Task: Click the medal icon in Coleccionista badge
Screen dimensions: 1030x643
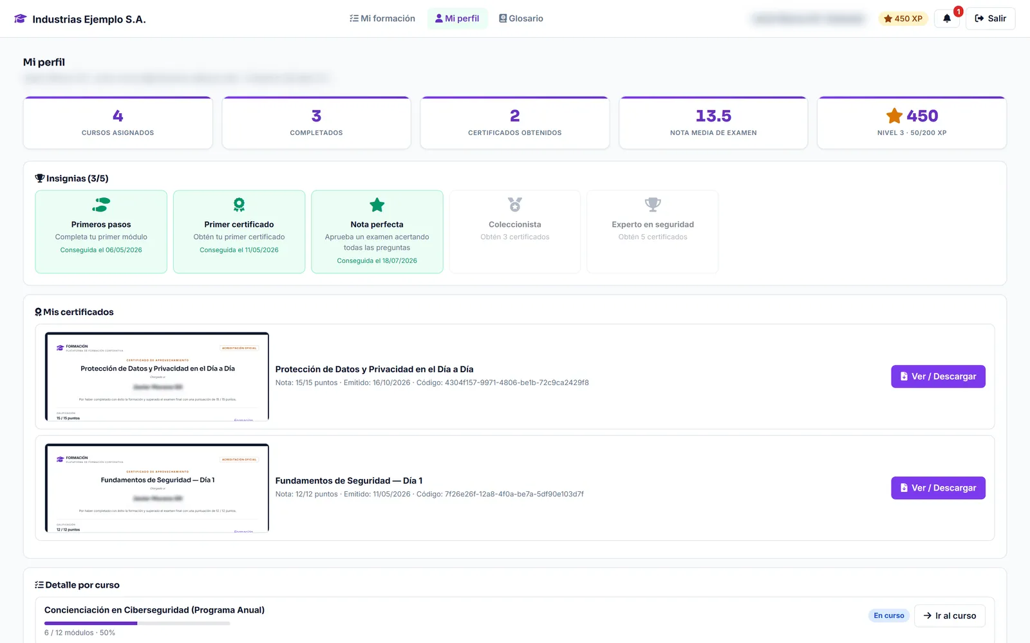Action: coord(515,204)
